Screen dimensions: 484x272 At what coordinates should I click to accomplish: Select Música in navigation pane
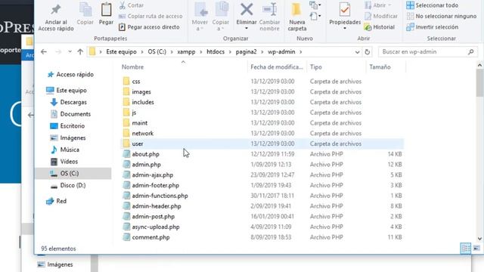click(65, 150)
